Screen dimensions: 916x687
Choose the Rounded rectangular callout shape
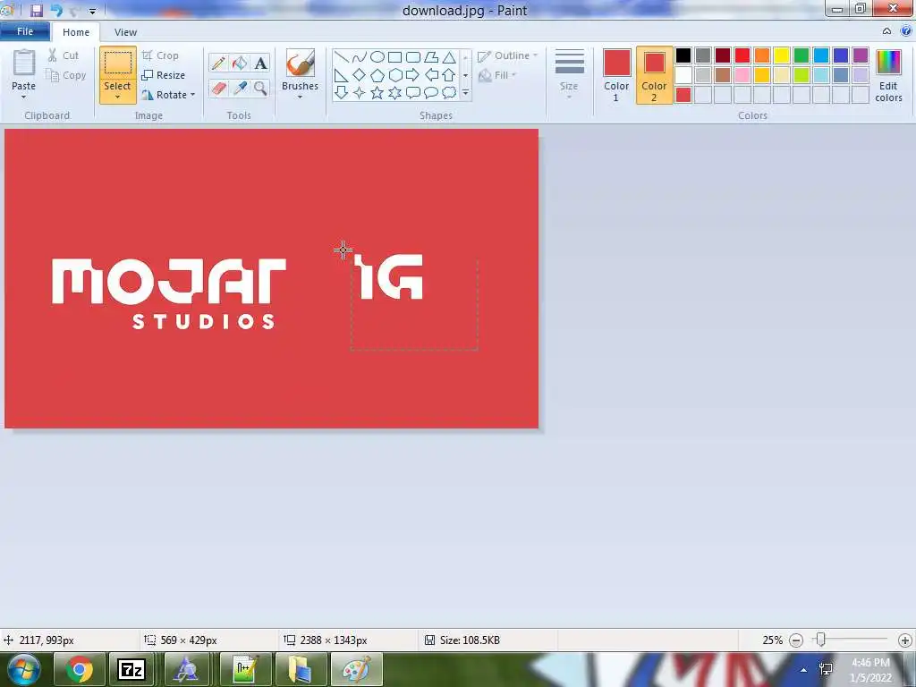(x=413, y=92)
